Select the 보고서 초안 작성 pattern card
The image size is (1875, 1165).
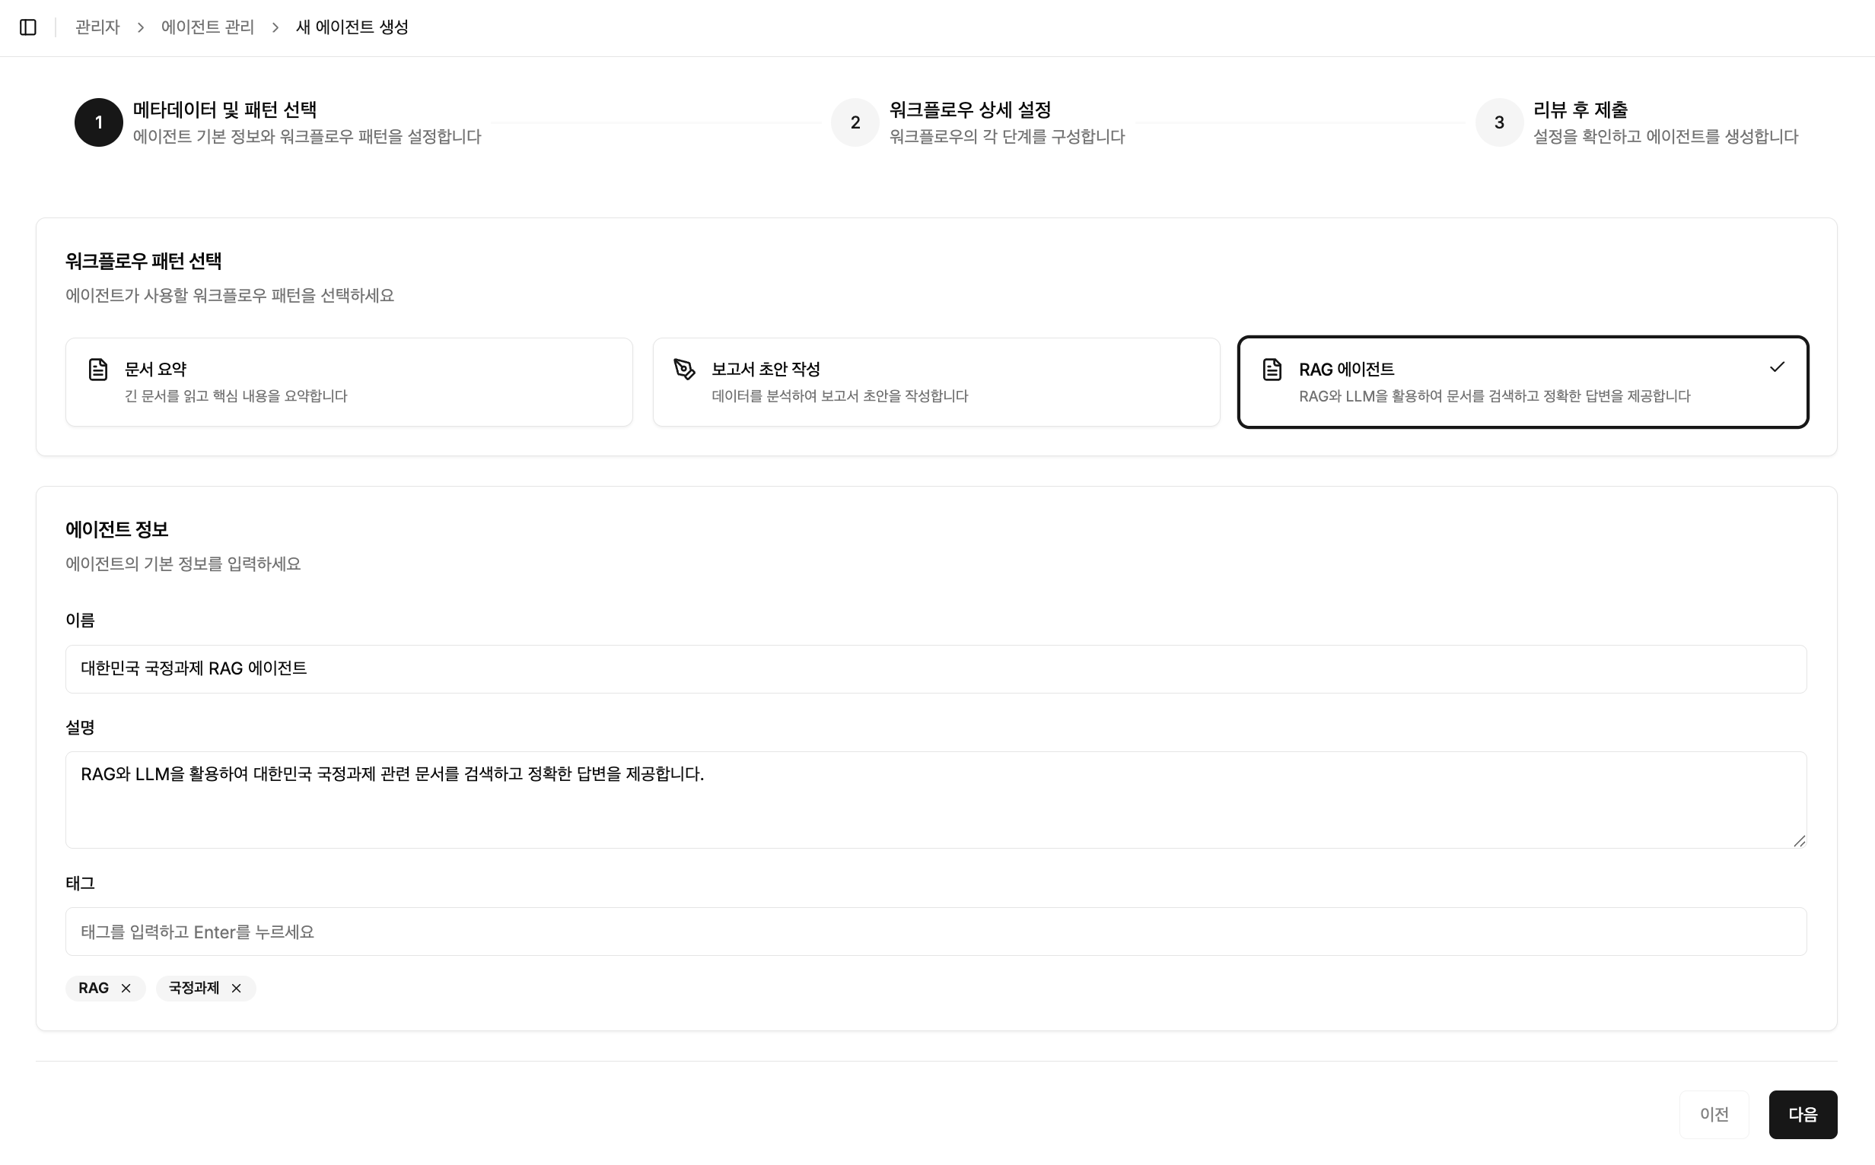[x=936, y=383]
